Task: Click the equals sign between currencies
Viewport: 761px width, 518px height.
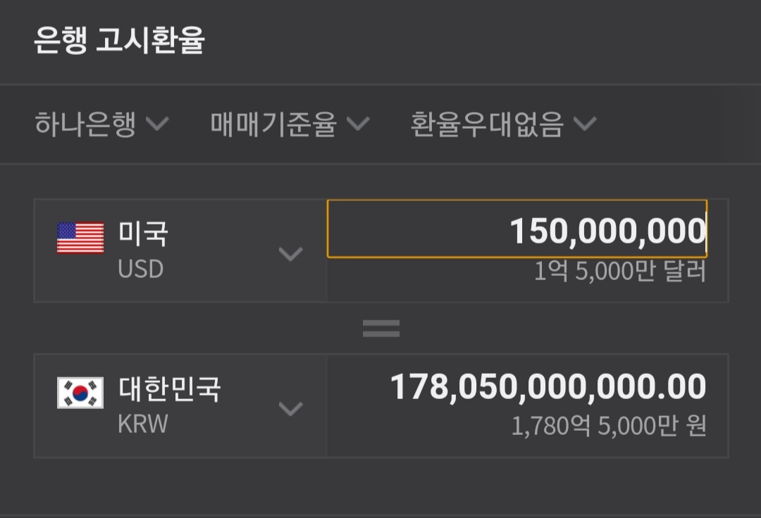Action: pyautogui.click(x=381, y=328)
